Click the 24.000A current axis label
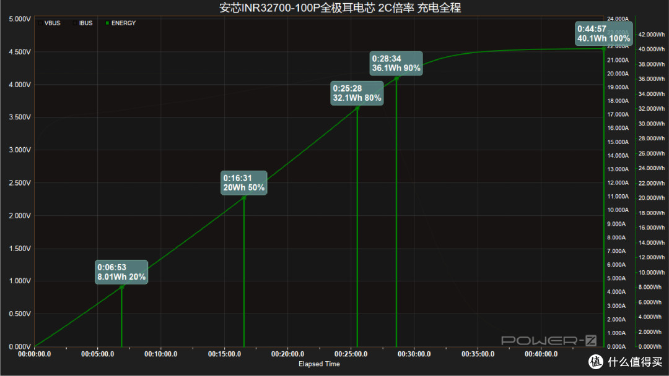The width and height of the screenshot is (669, 376). 618,19
